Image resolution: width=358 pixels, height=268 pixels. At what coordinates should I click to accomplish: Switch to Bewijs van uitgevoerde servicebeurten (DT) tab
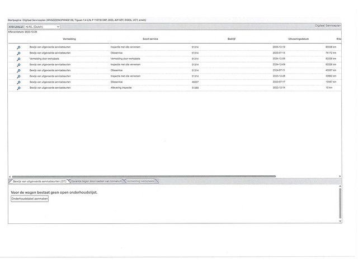(39, 181)
